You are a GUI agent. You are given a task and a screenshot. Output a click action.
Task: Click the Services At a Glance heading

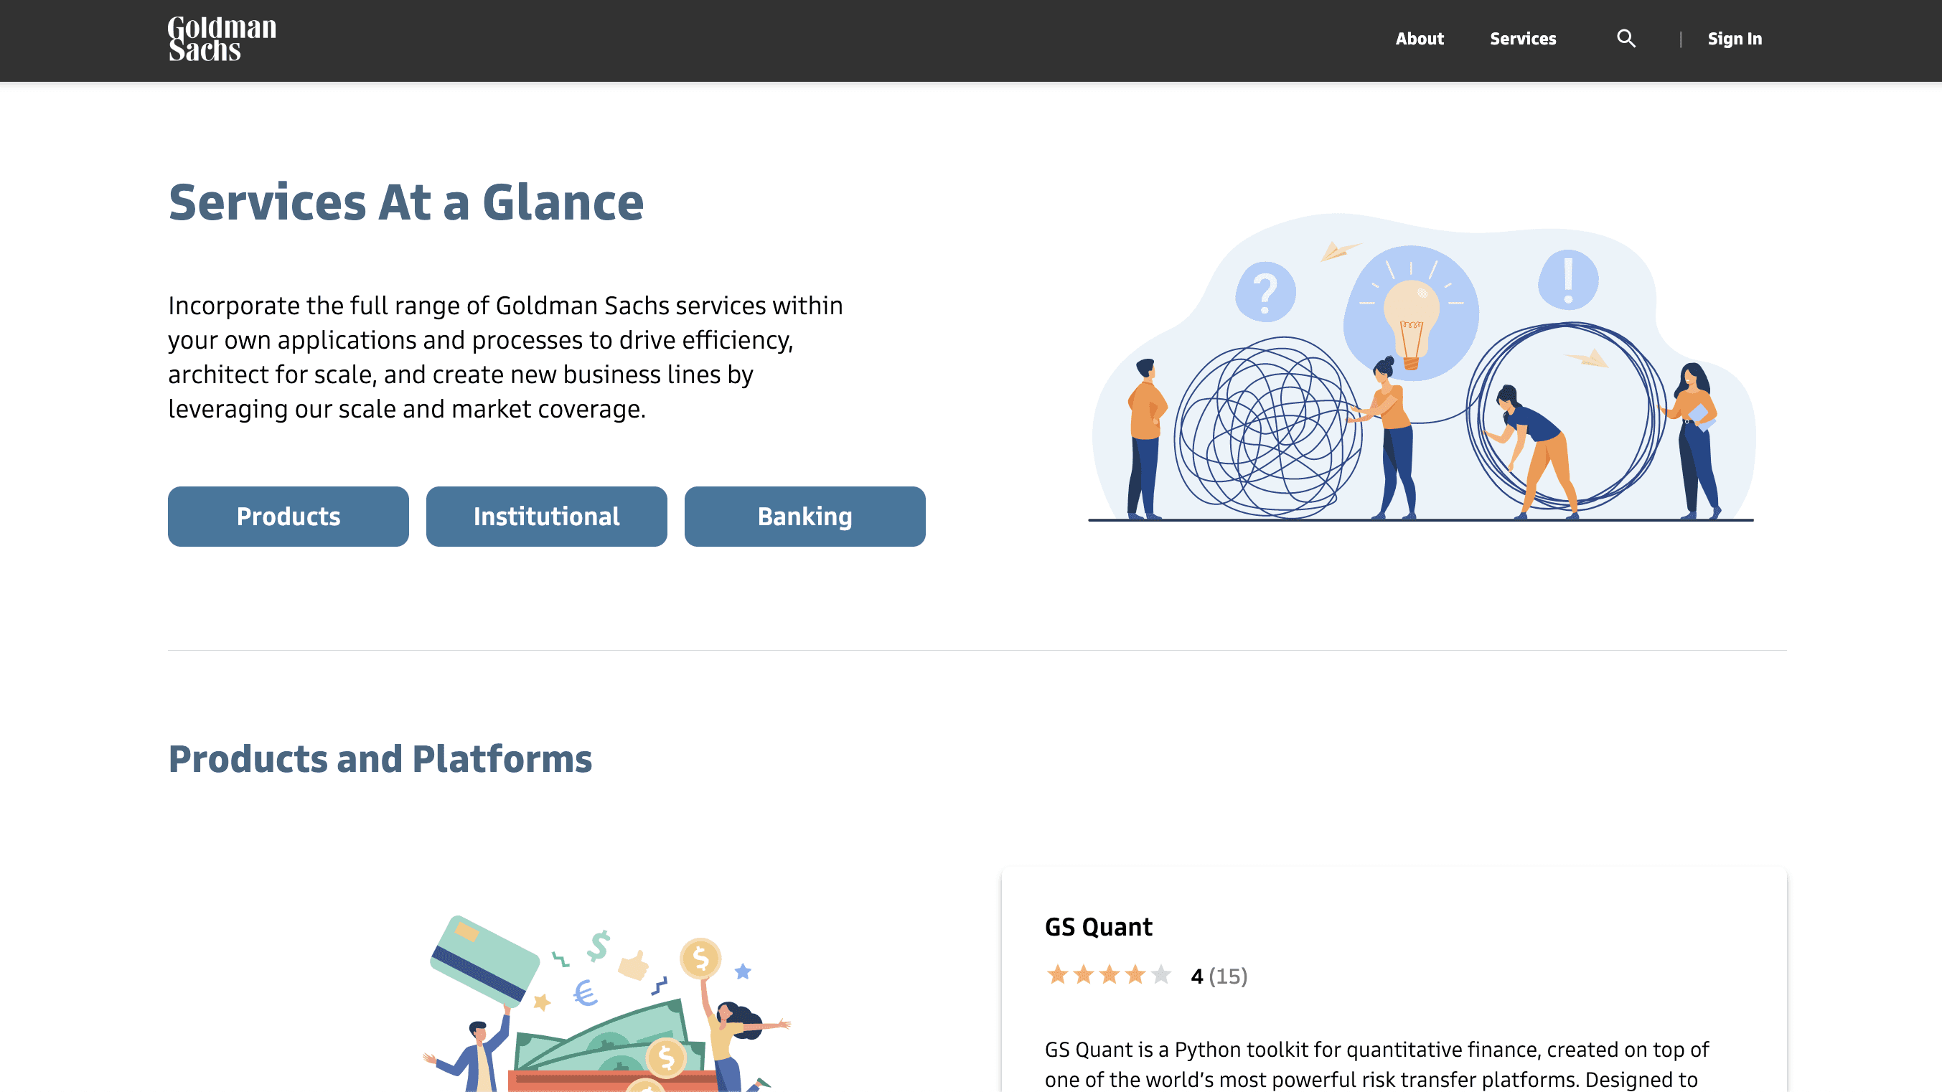[406, 201]
